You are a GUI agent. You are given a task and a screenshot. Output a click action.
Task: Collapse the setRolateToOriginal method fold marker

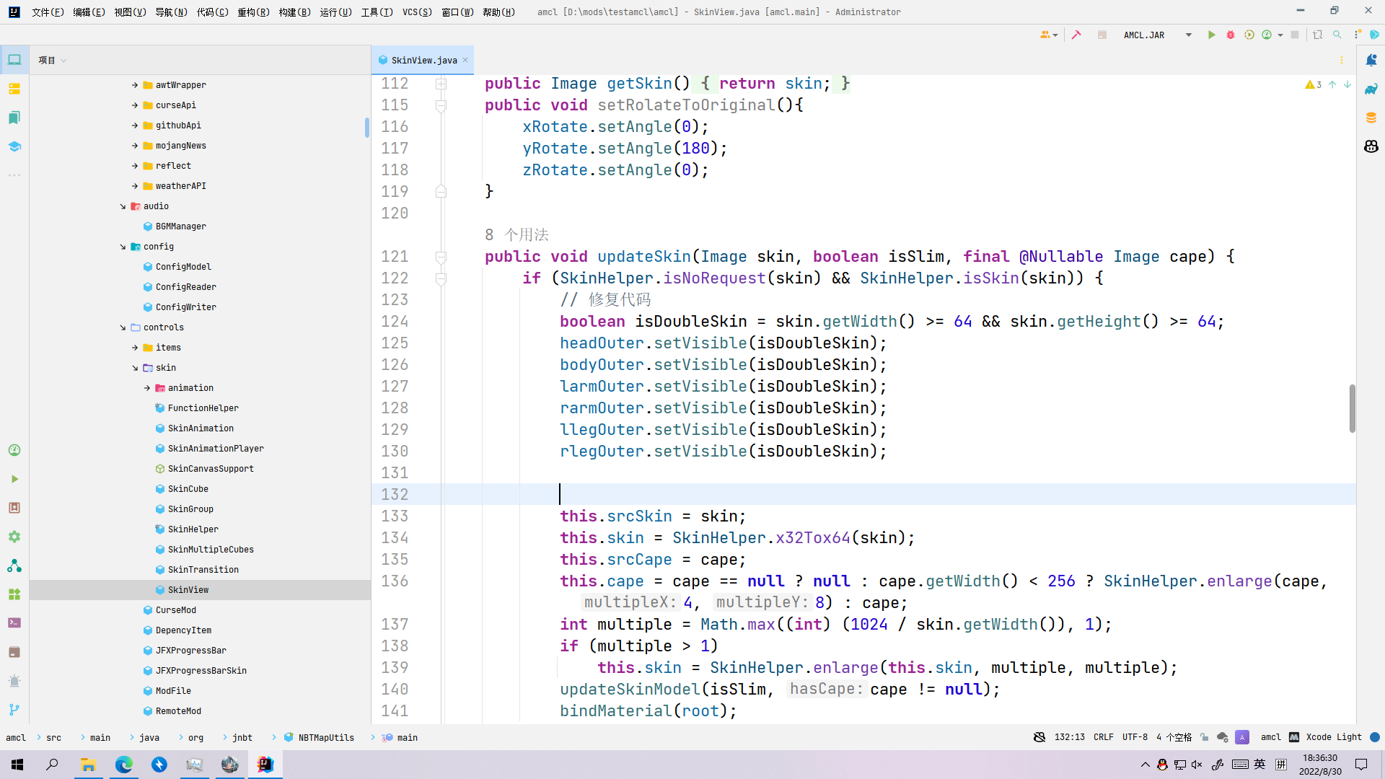(x=441, y=105)
